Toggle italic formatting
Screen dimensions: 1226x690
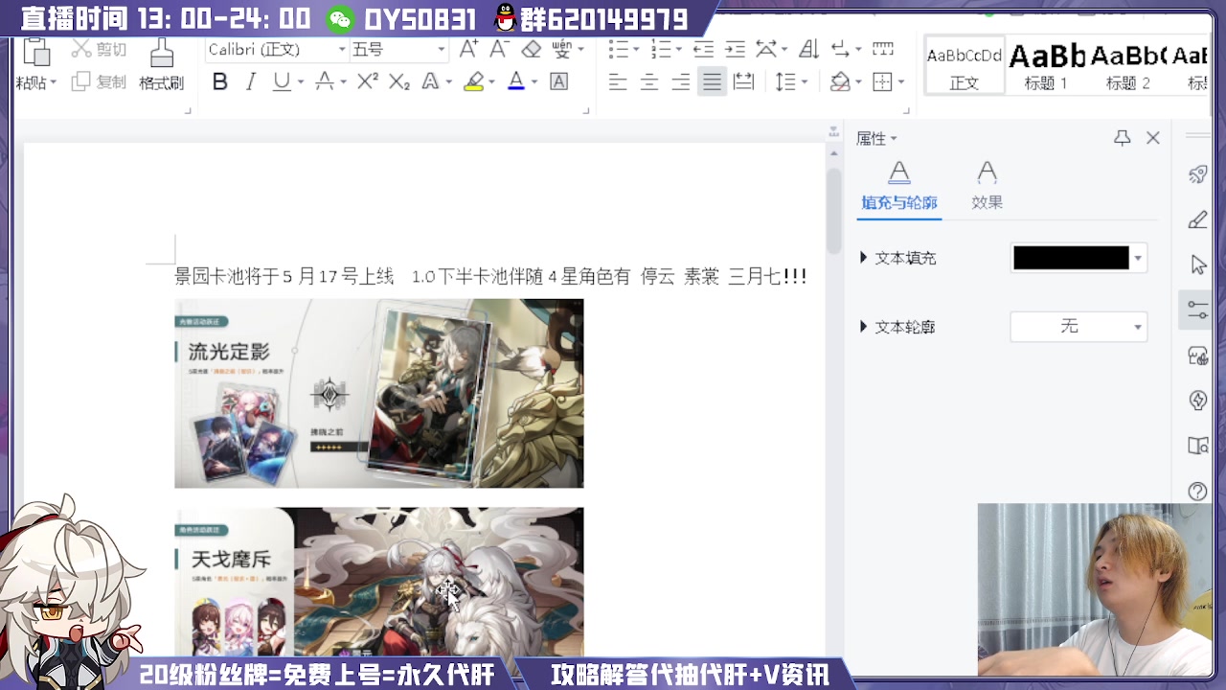[x=251, y=82]
